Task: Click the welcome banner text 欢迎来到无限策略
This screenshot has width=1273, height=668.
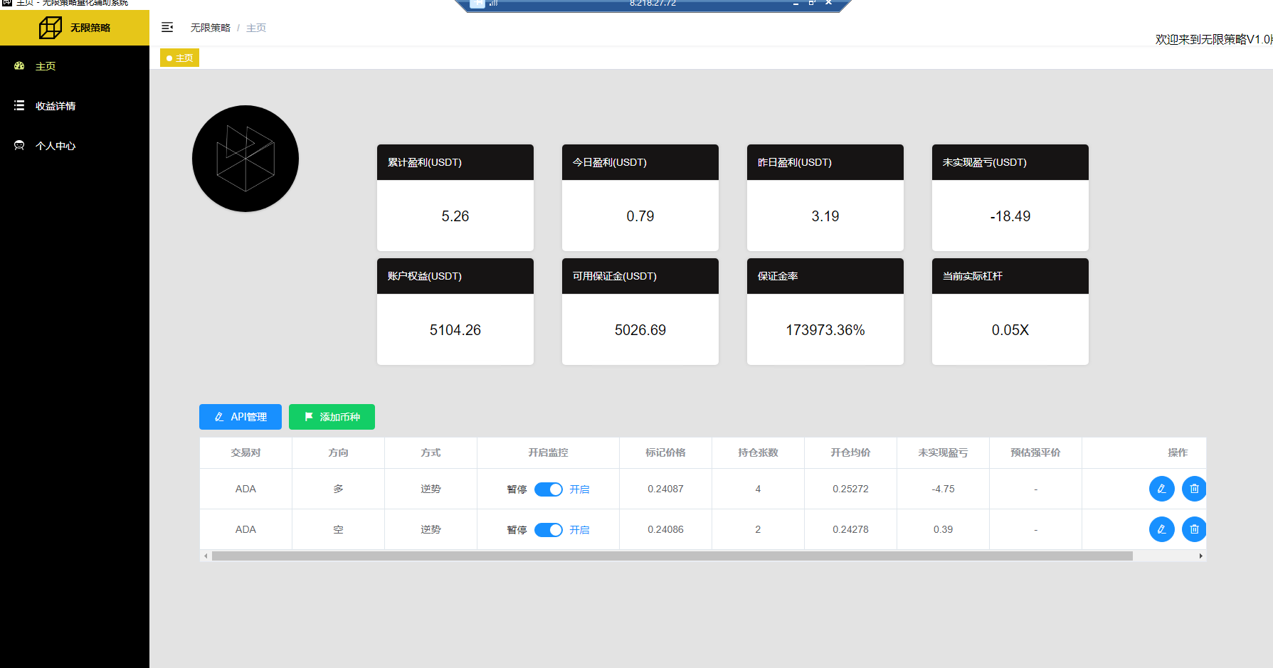Action: click(x=1214, y=39)
